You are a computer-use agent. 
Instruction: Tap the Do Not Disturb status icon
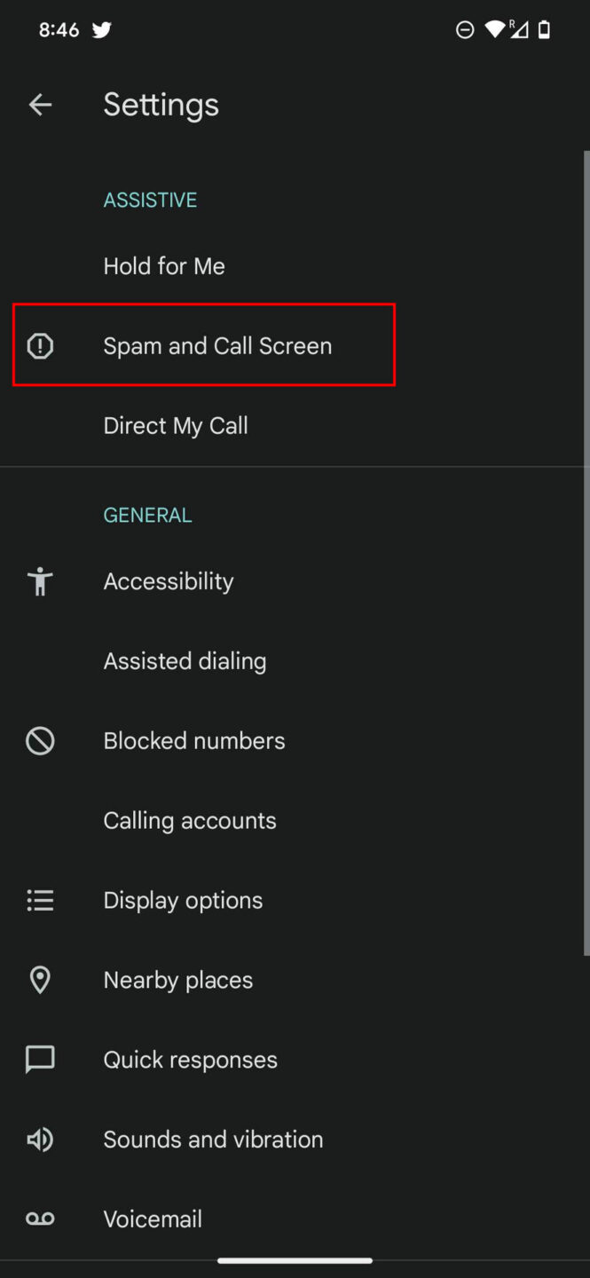[x=464, y=29]
